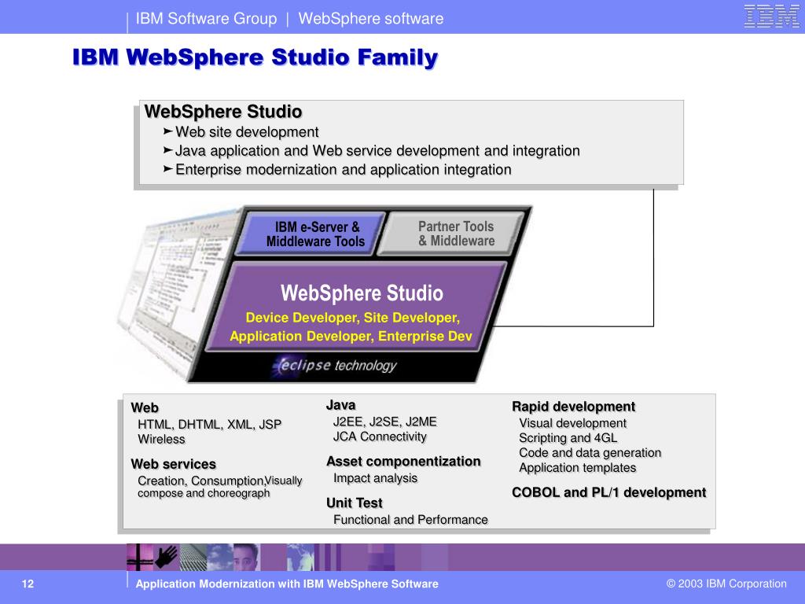Click the Web services heading
Image resolution: width=805 pixels, height=604 pixels.
point(174,464)
